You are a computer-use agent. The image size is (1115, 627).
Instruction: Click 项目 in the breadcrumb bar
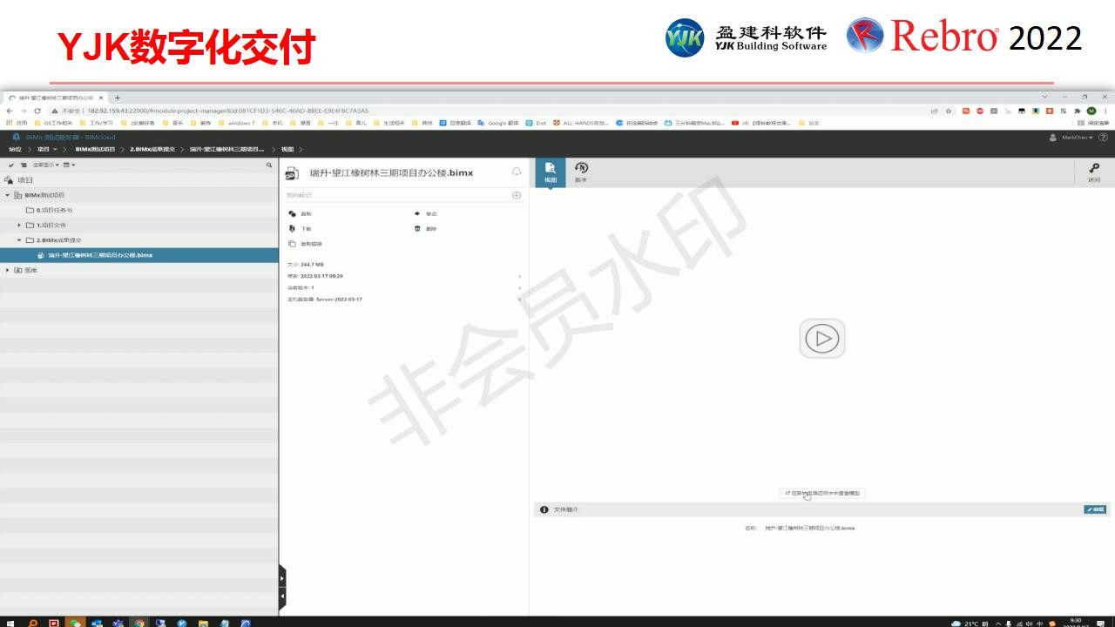(43, 149)
